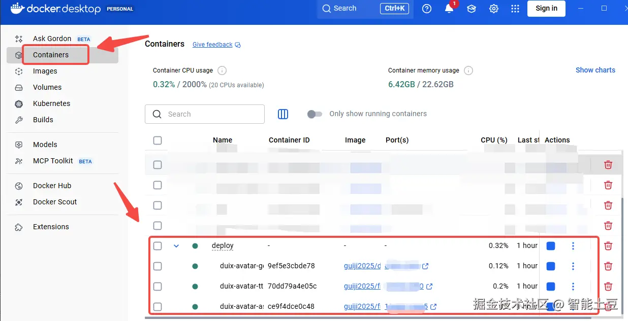Click Show charts
This screenshot has width=628, height=321.
595,70
